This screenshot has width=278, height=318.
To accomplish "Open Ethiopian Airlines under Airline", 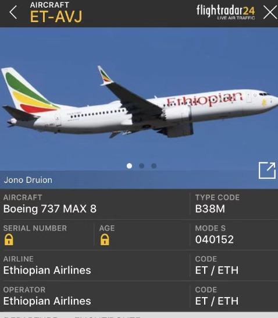I will (x=47, y=270).
